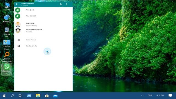Screen dimensions: 176x99
Task: Tap the New contact green icon
Action: [x=18, y=16]
